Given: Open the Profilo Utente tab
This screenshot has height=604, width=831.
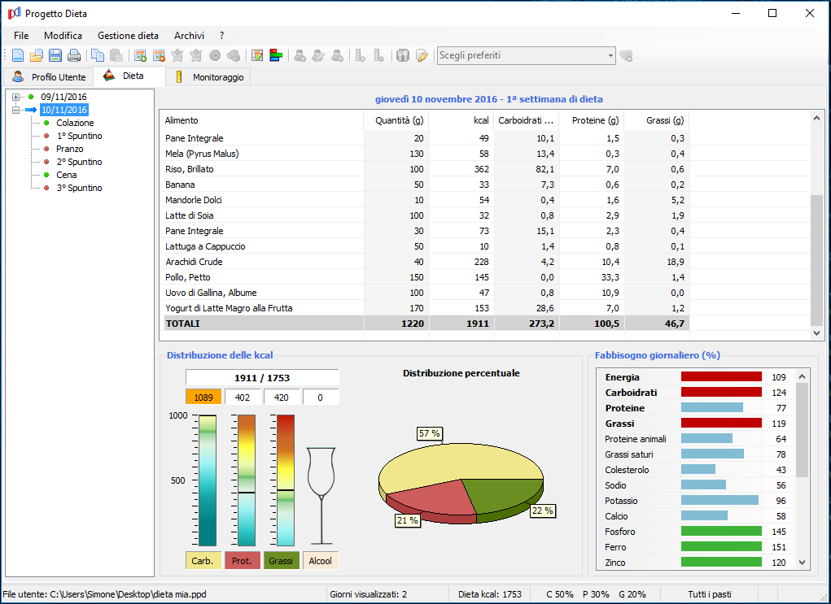Looking at the screenshot, I should pos(49,77).
